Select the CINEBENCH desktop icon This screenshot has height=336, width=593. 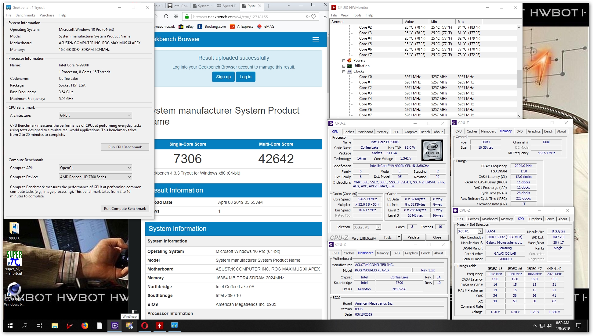point(14,294)
